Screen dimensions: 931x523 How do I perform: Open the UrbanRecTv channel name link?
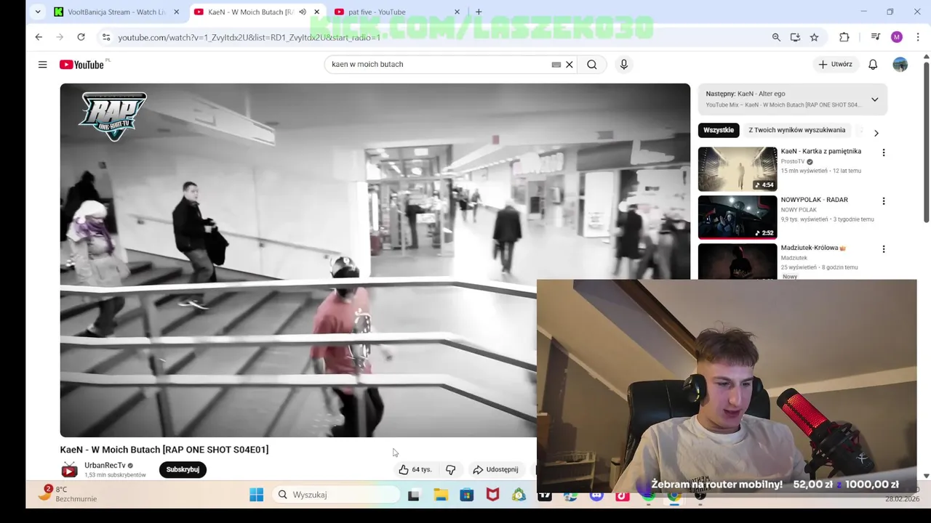click(105, 466)
